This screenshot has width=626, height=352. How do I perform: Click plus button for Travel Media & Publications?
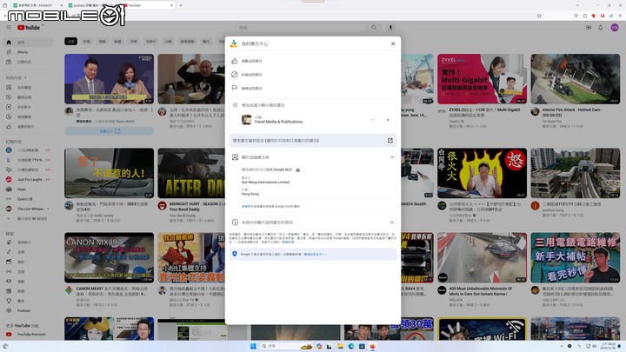click(x=387, y=120)
